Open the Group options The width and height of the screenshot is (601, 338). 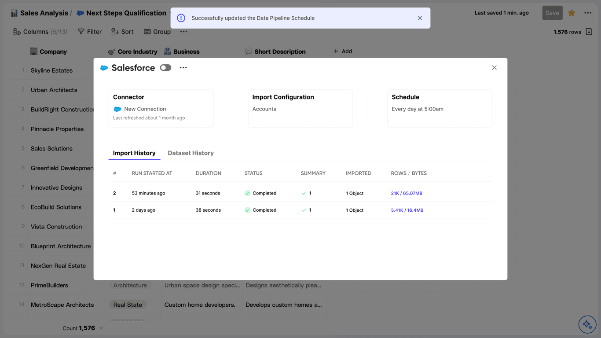point(157,32)
